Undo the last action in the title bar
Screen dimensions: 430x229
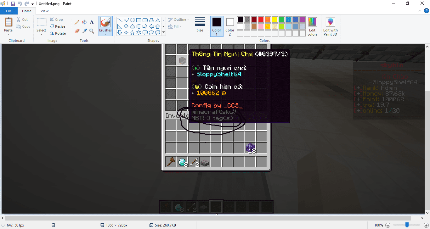[x=20, y=4]
